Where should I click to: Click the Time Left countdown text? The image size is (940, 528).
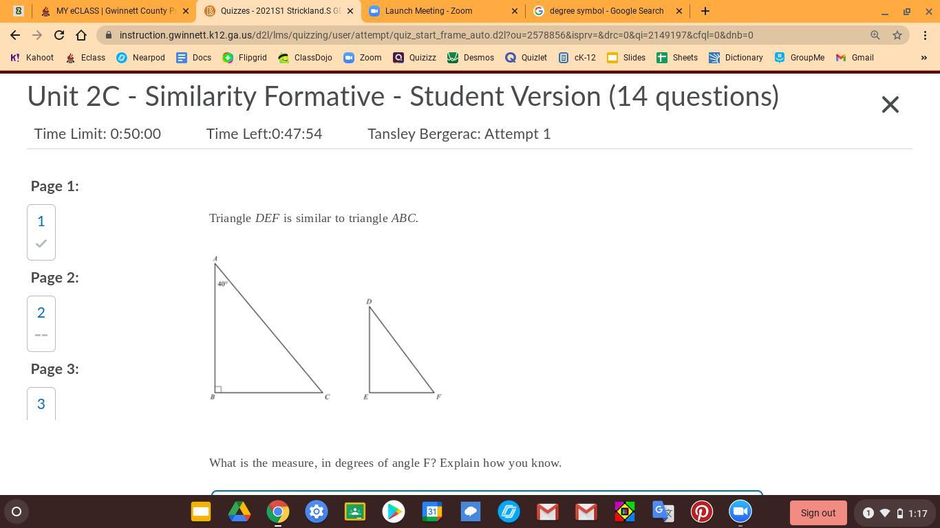(x=264, y=134)
